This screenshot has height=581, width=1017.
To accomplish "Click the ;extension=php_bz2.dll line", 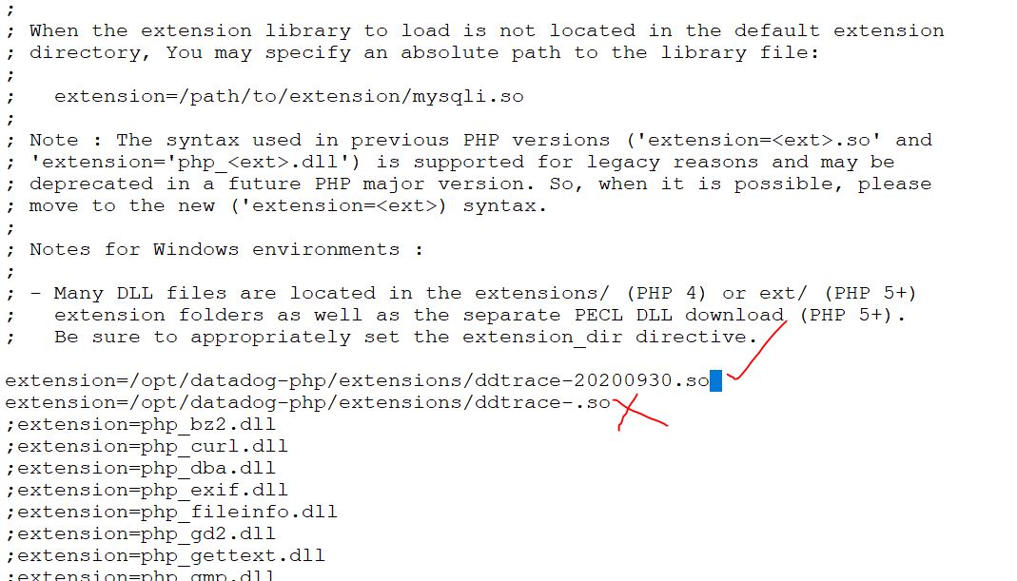I will (141, 425).
